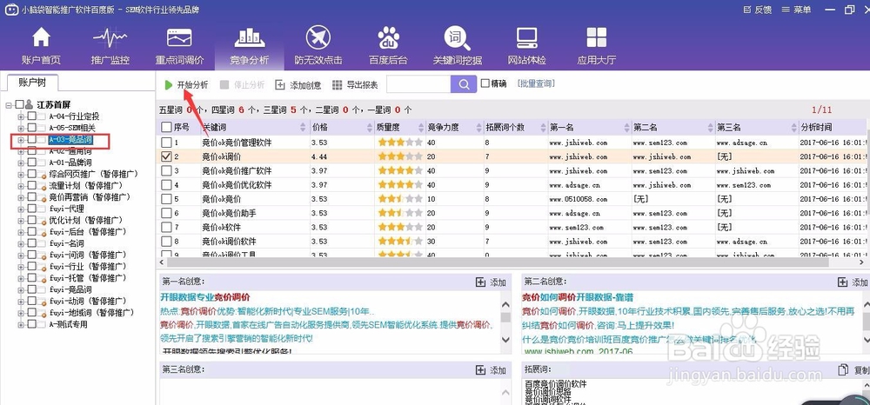Viewport: 870px width, 405px height.
Task: Click 导出报表 grid icon
Action: tap(337, 85)
